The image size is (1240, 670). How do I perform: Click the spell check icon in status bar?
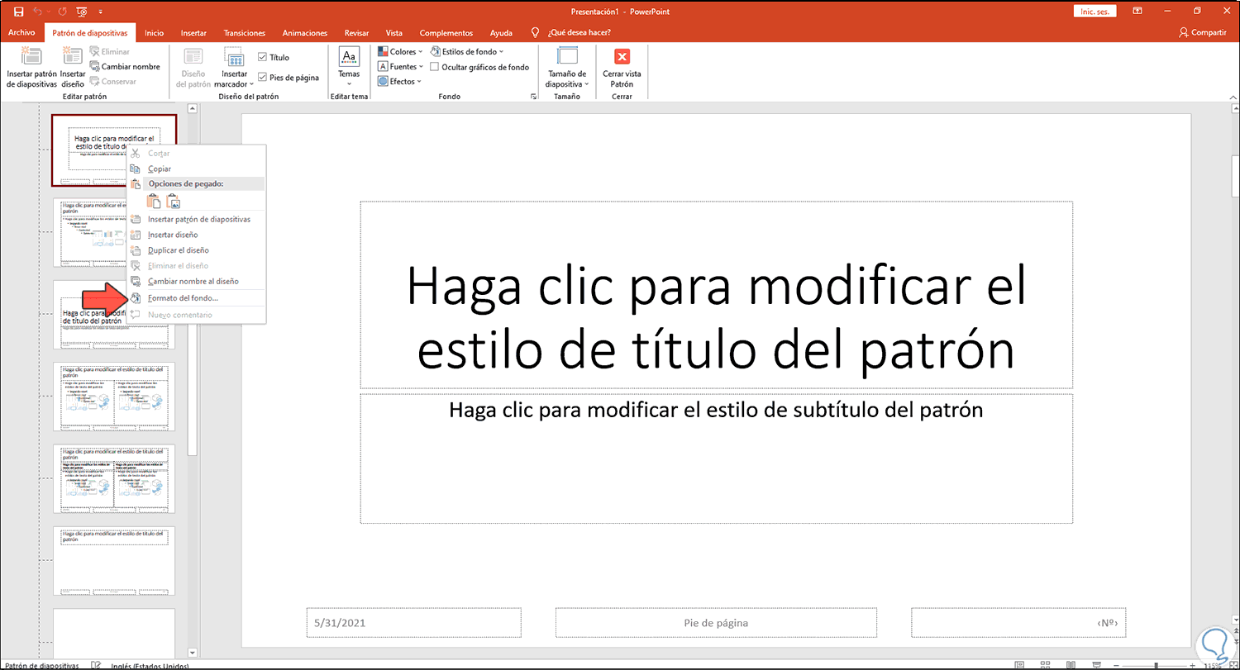(96, 665)
